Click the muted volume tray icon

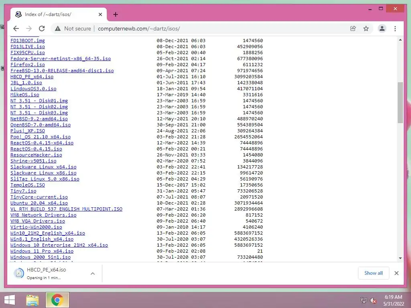pyautogui.click(x=373, y=300)
